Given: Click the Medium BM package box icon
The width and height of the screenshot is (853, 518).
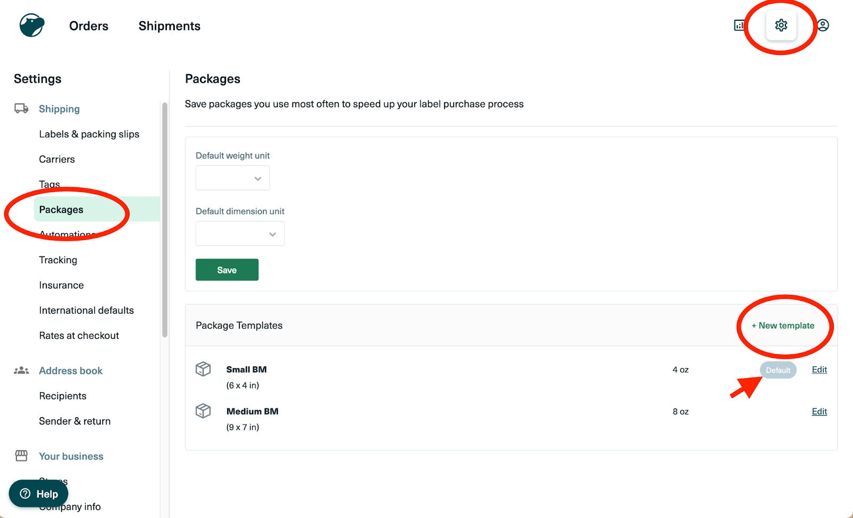Looking at the screenshot, I should click(x=203, y=411).
